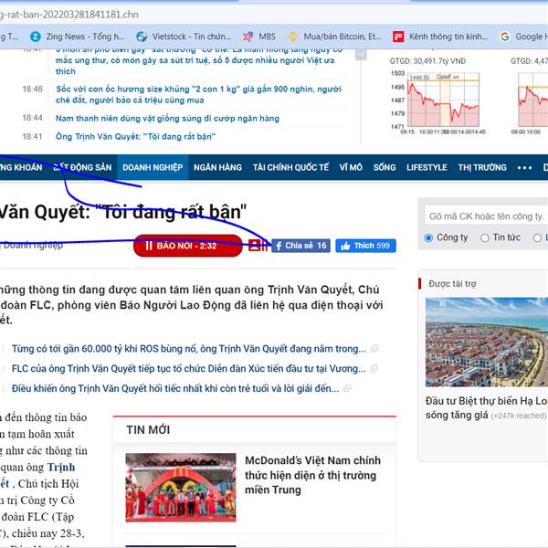Click the TIN MỚI section header
The width and height of the screenshot is (548, 548).
[148, 430]
